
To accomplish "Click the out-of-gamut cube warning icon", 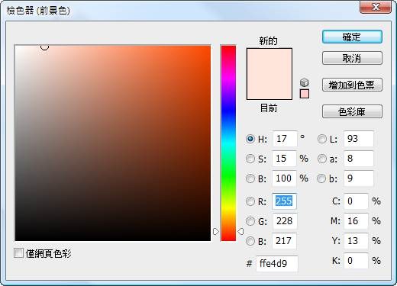I will point(305,82).
